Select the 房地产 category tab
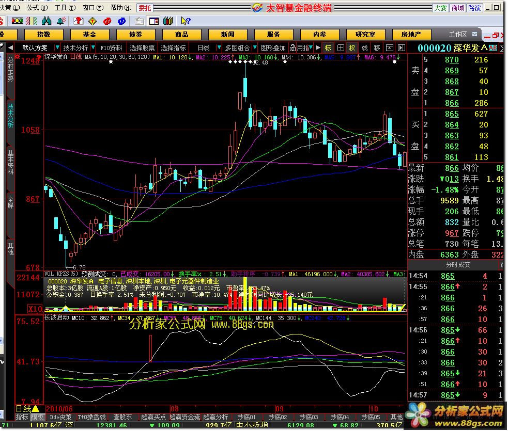The height and width of the screenshot is (431, 508). 412,34
